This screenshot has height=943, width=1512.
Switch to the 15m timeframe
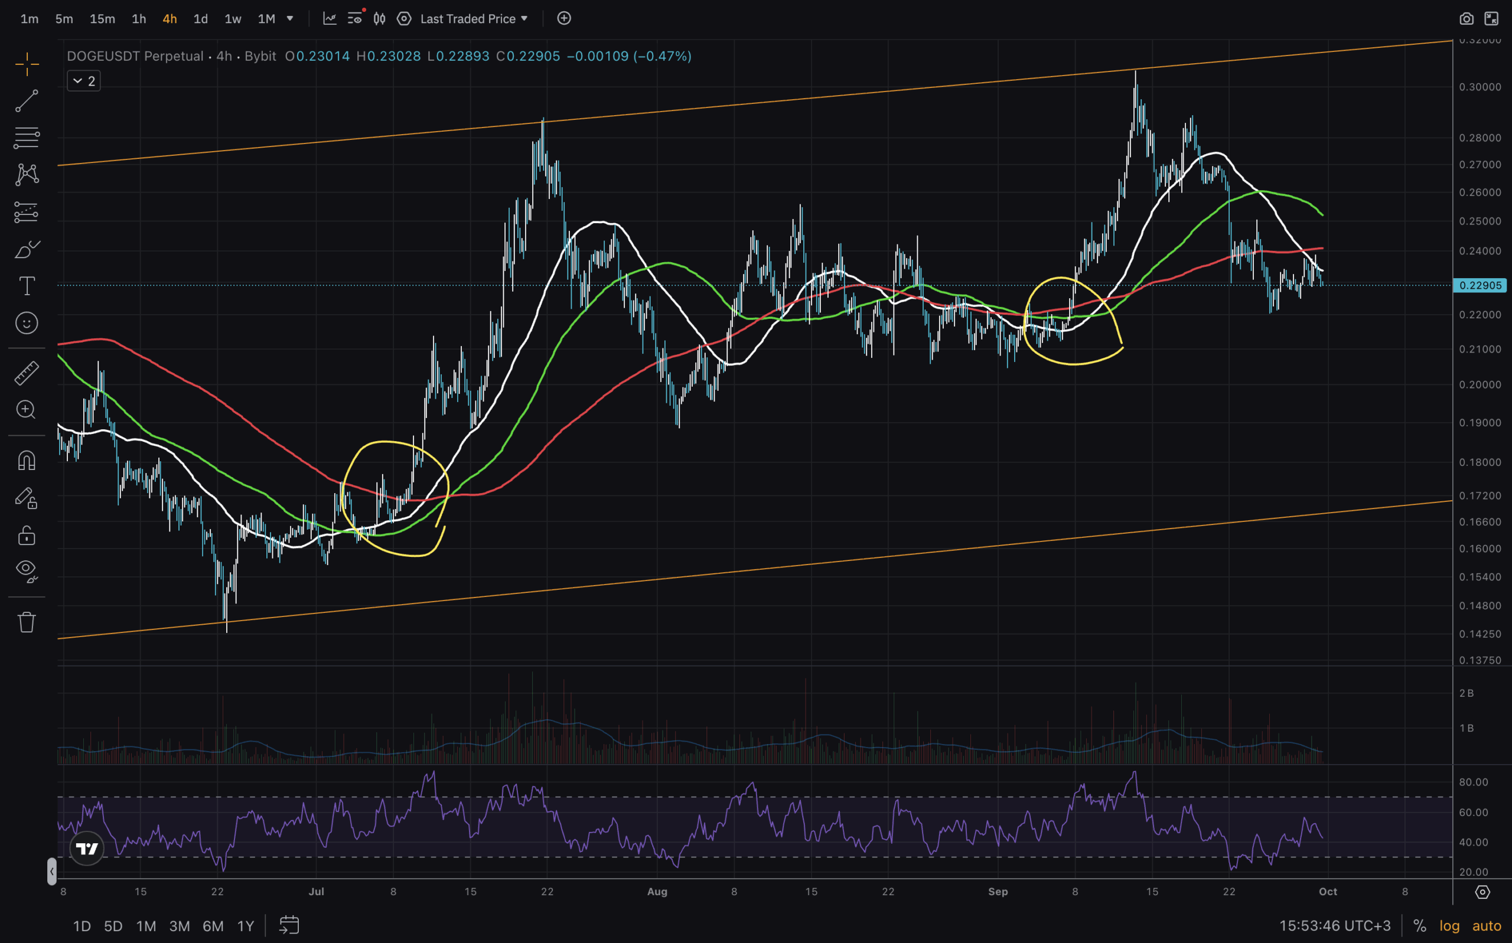[x=102, y=19]
